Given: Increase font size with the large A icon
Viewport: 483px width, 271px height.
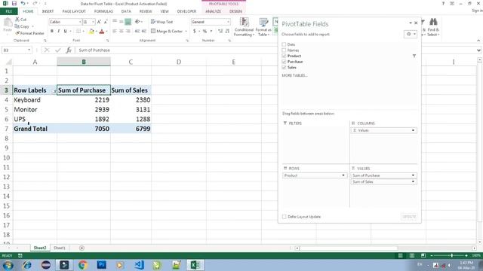Looking at the screenshot, I should (99, 22).
